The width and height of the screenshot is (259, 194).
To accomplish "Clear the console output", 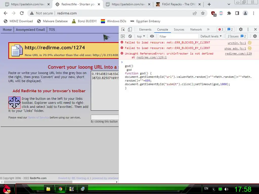I will [130, 36].
